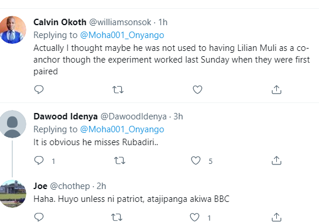Share Calvin Okoth's tweet

[276, 90]
